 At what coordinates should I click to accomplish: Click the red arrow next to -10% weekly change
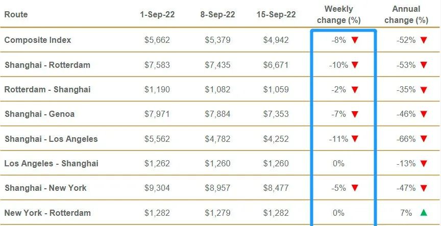point(355,65)
